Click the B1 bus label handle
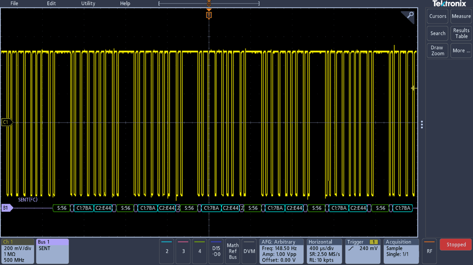Viewport: 473px width, 265px height. click(x=6, y=208)
